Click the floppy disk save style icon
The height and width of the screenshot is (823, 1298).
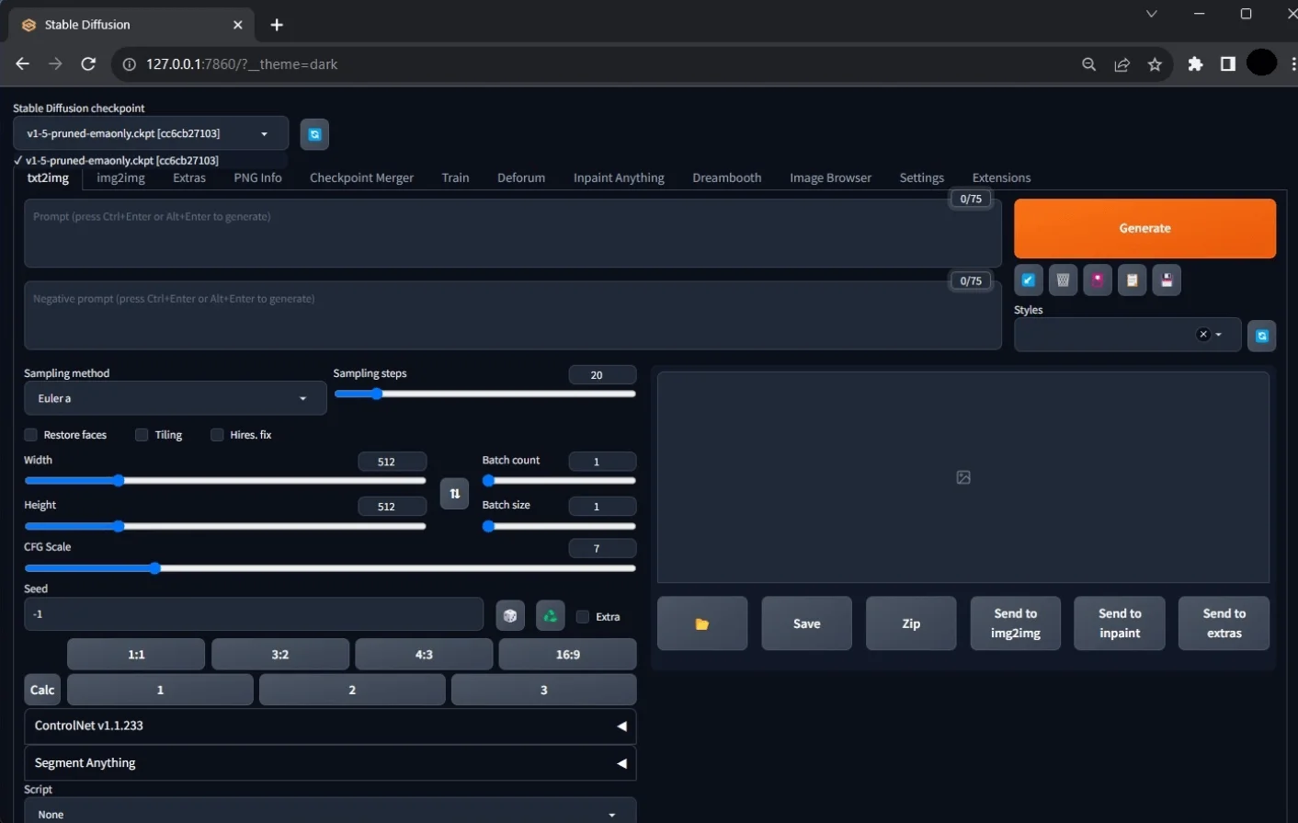pyautogui.click(x=1167, y=280)
